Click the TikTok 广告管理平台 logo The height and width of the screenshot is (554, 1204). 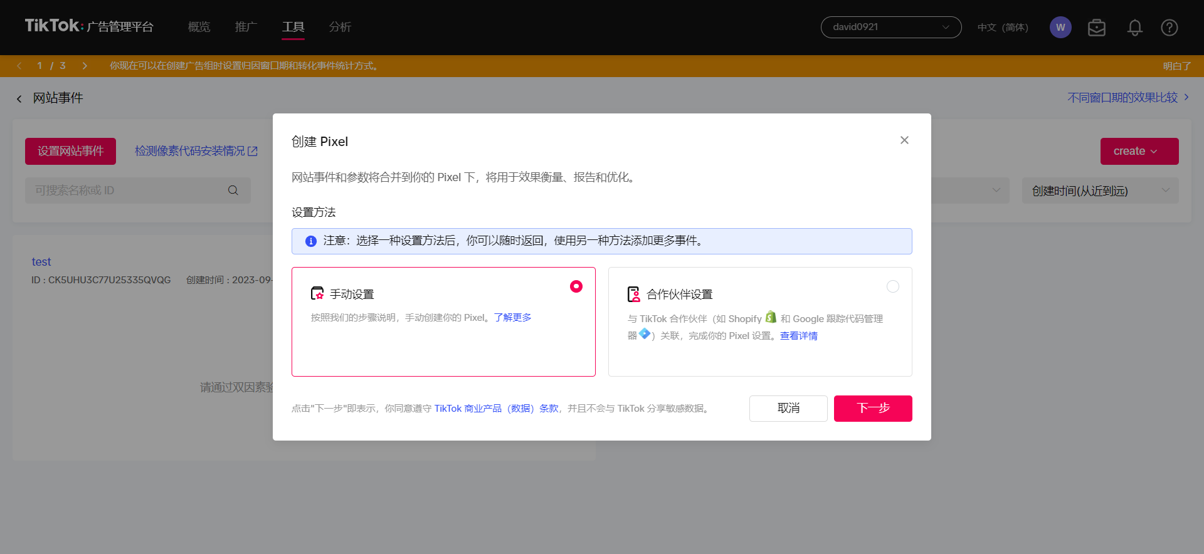(x=89, y=26)
